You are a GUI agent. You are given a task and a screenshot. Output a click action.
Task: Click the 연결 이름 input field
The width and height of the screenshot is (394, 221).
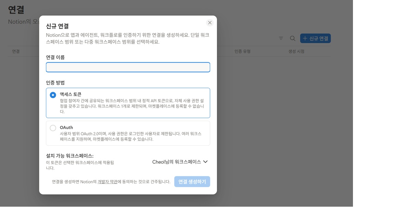(x=128, y=67)
